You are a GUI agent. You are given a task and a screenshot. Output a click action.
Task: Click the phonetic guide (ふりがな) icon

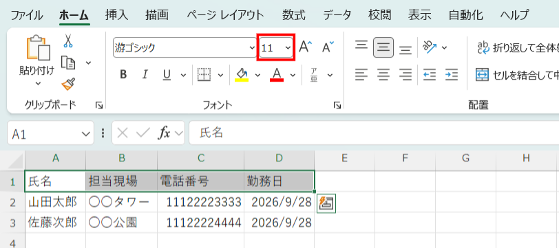[314, 75]
